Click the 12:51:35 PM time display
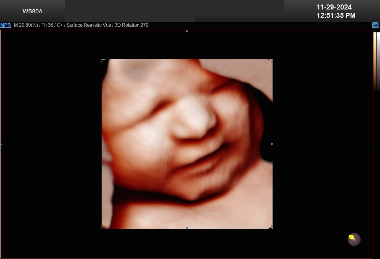This screenshot has height=259, width=380. point(336,15)
